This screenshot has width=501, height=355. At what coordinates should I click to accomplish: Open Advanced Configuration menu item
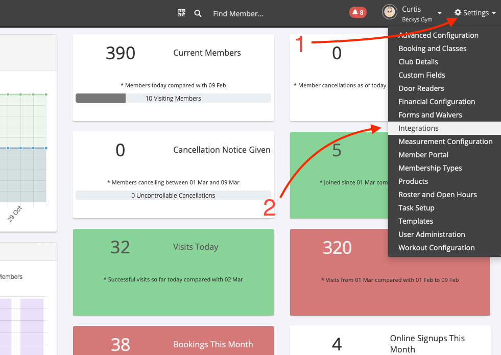[x=438, y=35]
